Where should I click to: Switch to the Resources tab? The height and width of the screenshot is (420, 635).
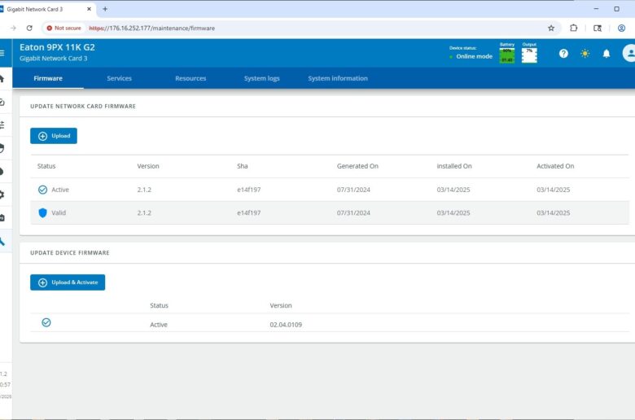coord(190,78)
